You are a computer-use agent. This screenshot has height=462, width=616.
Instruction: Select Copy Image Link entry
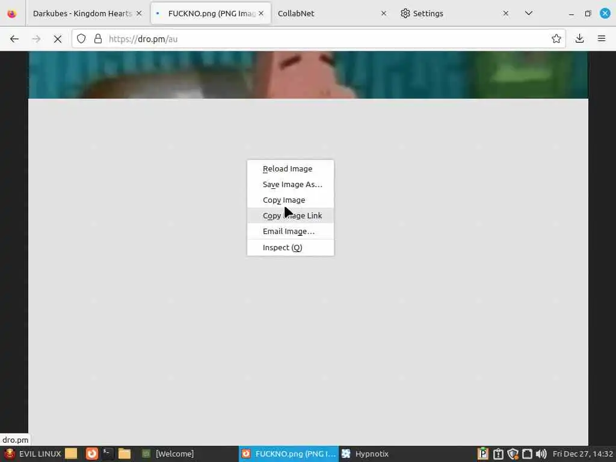[291, 216]
